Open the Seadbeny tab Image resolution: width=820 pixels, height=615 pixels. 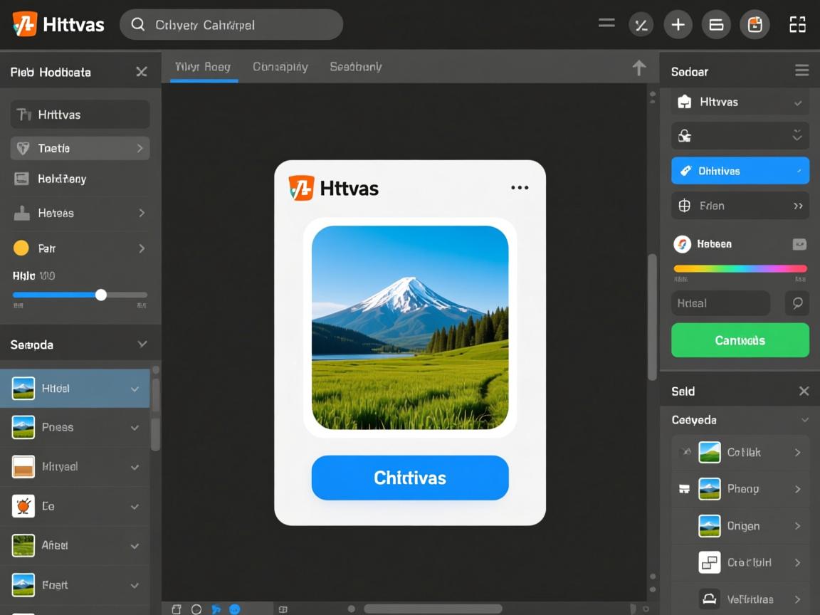pos(355,65)
